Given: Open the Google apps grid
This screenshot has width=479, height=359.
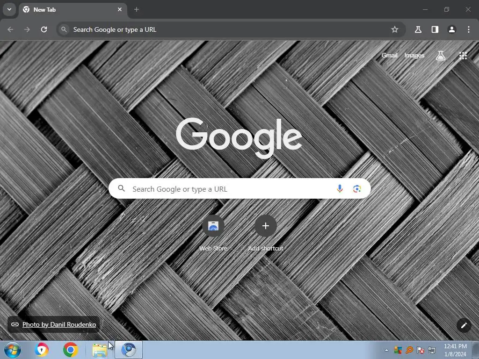Looking at the screenshot, I should click(463, 56).
